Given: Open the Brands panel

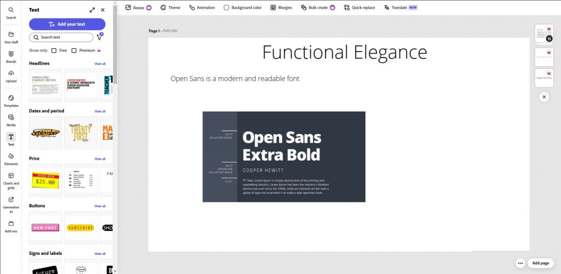Looking at the screenshot, I should click(11, 57).
